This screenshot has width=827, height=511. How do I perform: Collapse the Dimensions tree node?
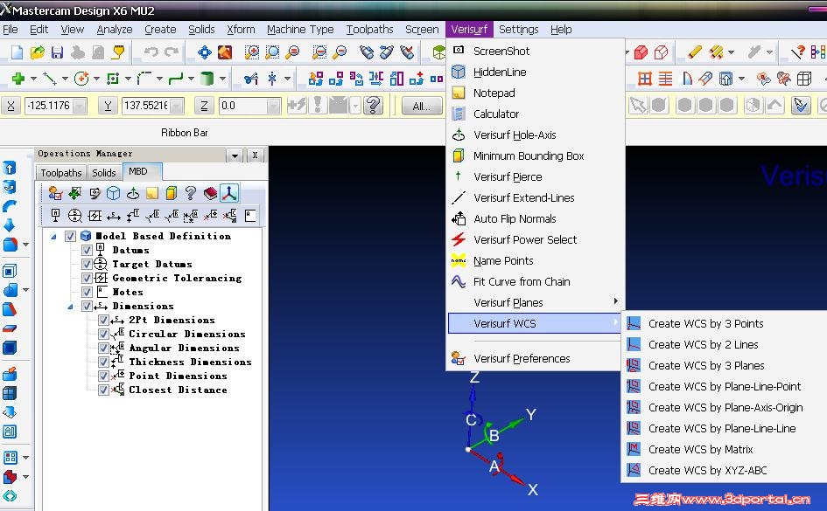point(70,307)
